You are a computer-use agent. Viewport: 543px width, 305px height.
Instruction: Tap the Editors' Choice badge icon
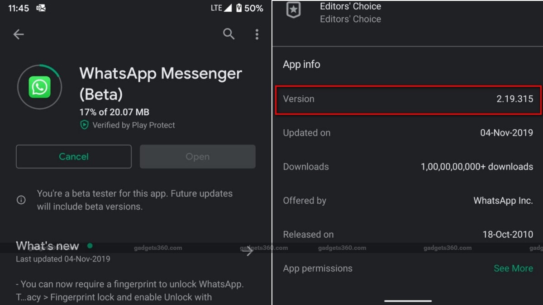(x=293, y=10)
